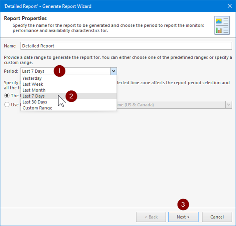The height and width of the screenshot is (226, 236).
Task: Select the first time zone radio button
Action: tap(7, 96)
